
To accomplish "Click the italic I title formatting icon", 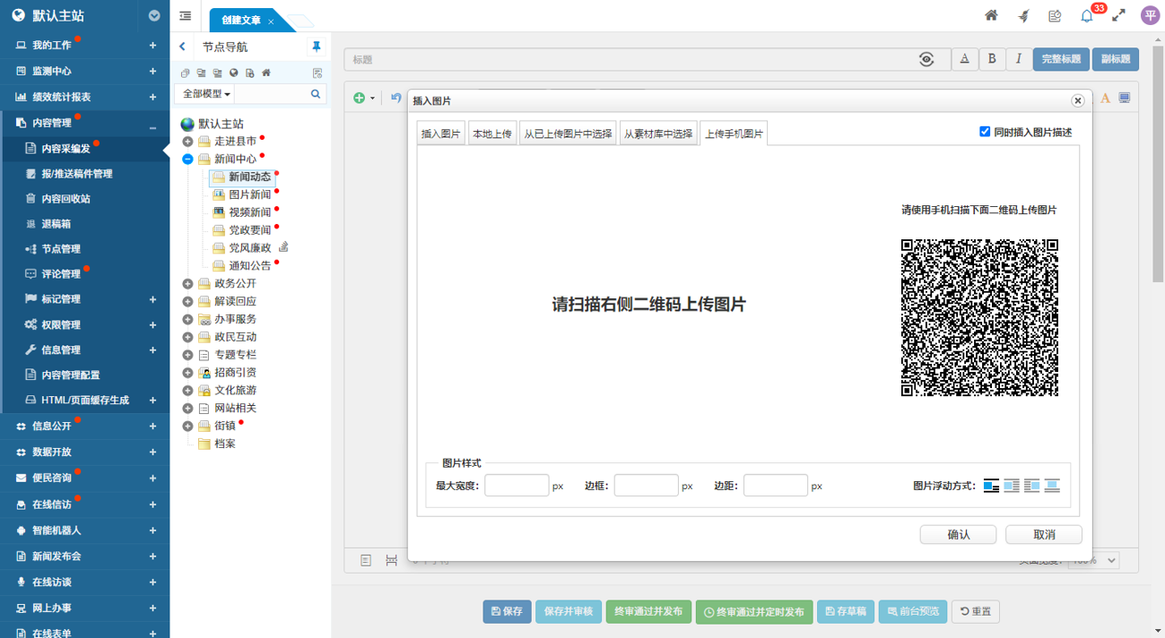I will coord(1018,59).
